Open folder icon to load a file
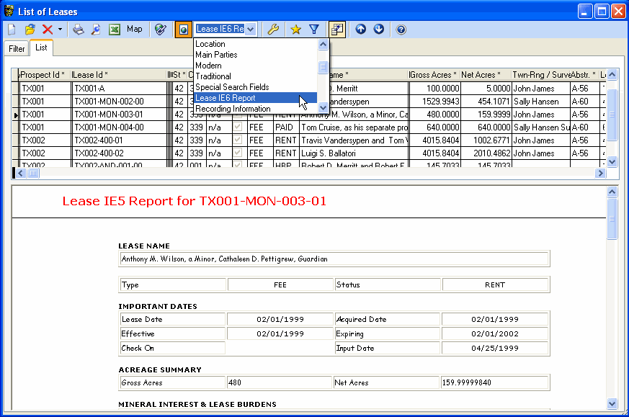 [29, 30]
